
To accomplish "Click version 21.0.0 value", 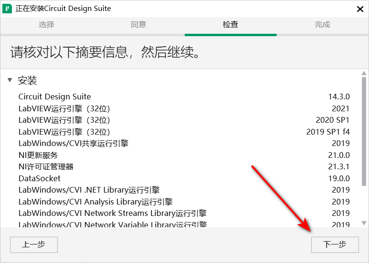I will 339,155.
